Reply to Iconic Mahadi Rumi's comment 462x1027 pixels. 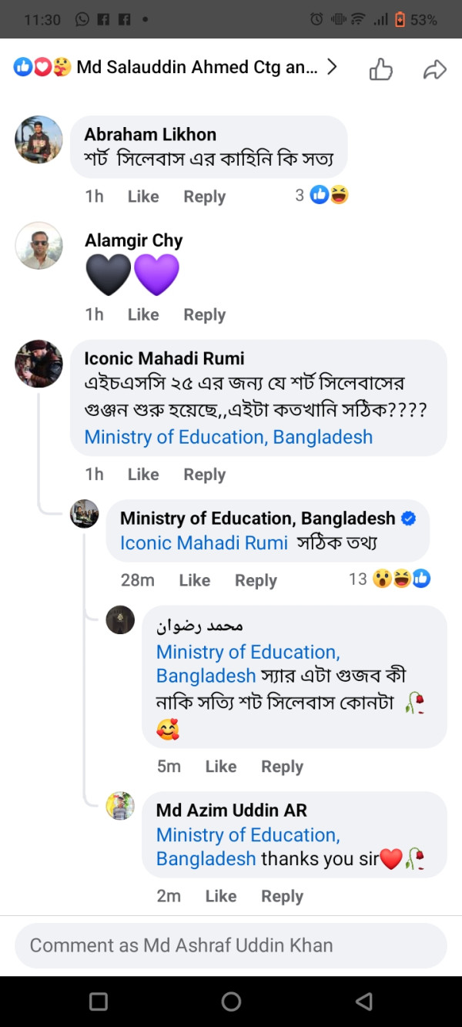[x=204, y=475]
